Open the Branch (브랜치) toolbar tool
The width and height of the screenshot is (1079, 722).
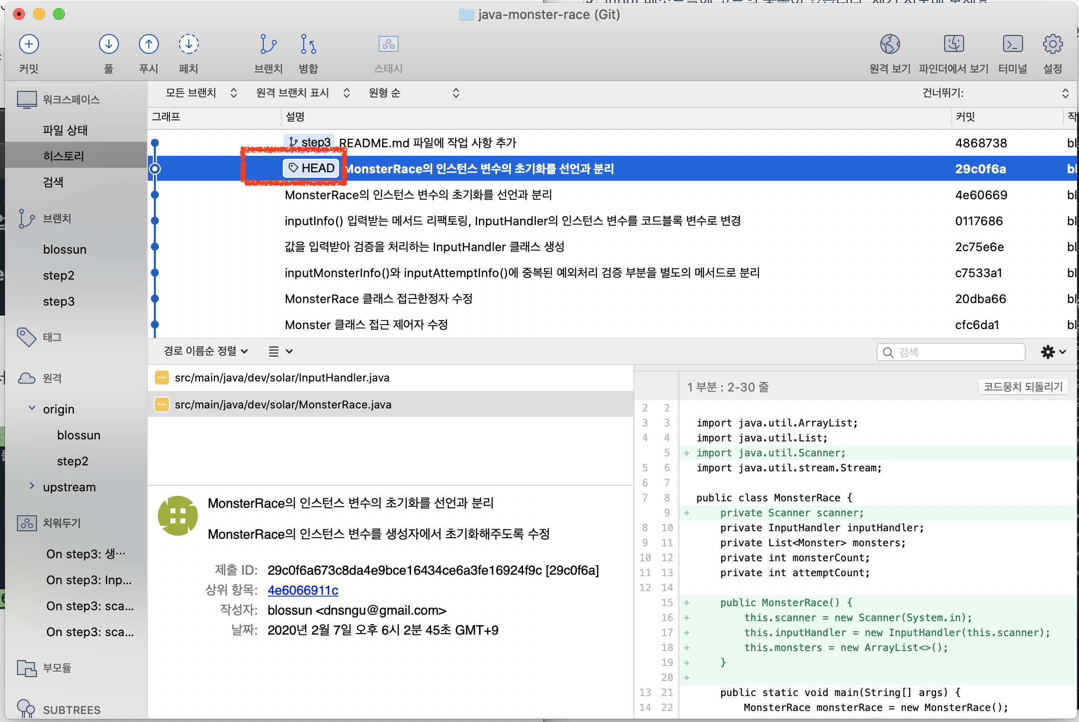(268, 44)
